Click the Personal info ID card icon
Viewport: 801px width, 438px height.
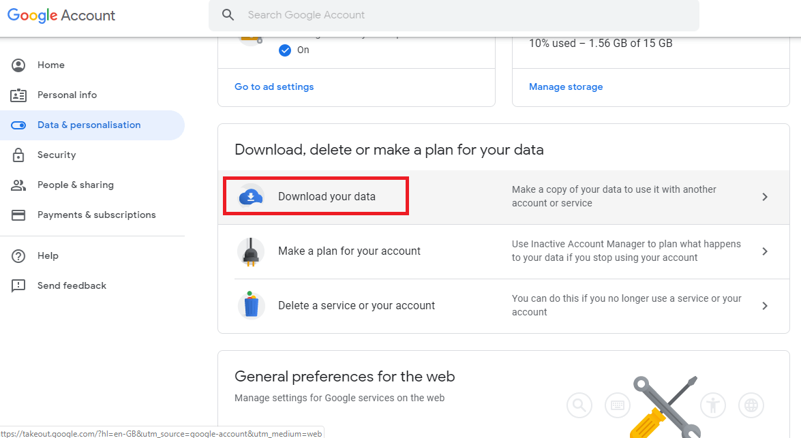coord(18,95)
